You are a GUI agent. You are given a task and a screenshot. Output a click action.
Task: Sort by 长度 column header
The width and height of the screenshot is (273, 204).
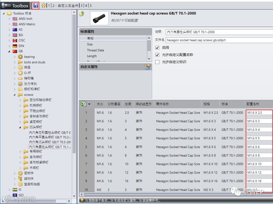128,104
